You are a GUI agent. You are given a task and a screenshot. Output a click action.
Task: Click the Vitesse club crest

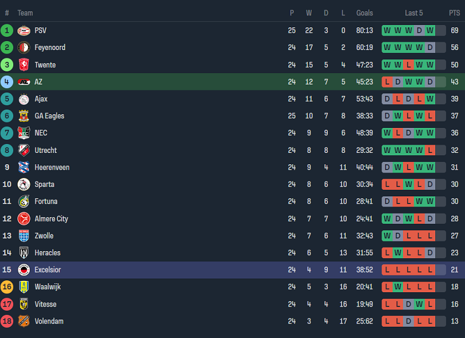click(x=24, y=304)
